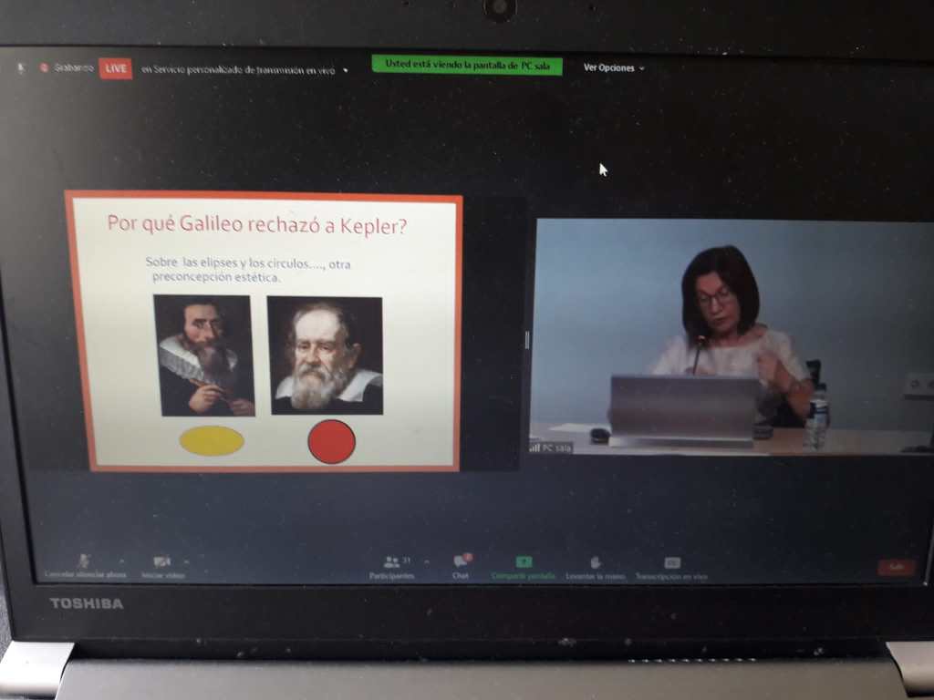The image size is (934, 700).
Task: Start video with the camera icon
Action: click(162, 562)
